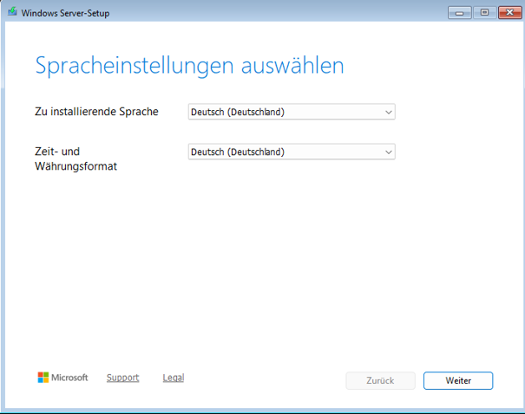Screen dimensions: 525x414
Task: Click the Währungsformat label word
Action: pos(76,166)
